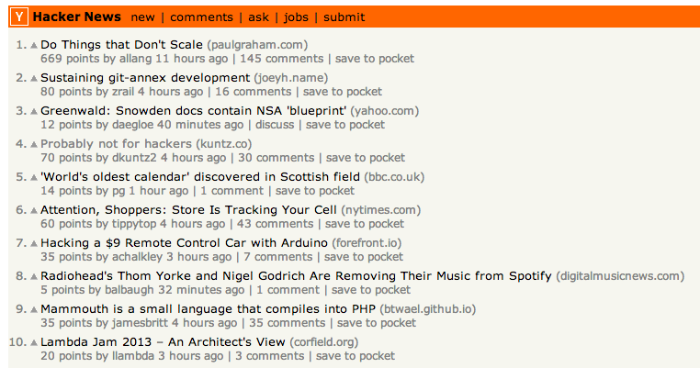Image resolution: width=700 pixels, height=368 pixels.
Task: Upvote 'Sustaining git-annex development' story
Action: click(34, 79)
